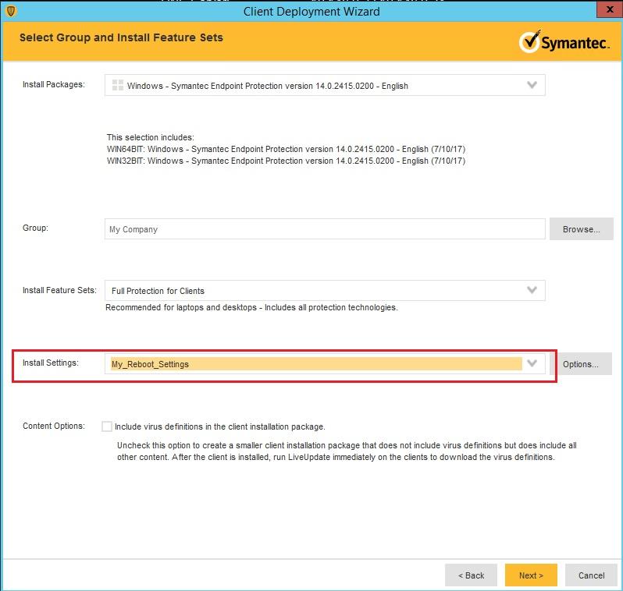Click the Symantec shield icon in title bar
The image size is (623, 591).
point(11,12)
